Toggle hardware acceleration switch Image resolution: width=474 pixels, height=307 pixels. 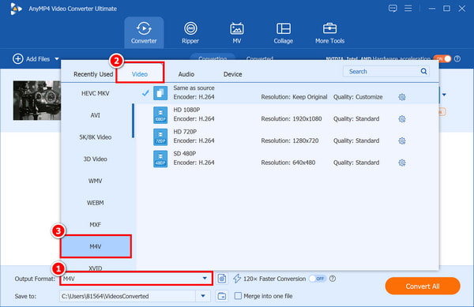coord(442,59)
